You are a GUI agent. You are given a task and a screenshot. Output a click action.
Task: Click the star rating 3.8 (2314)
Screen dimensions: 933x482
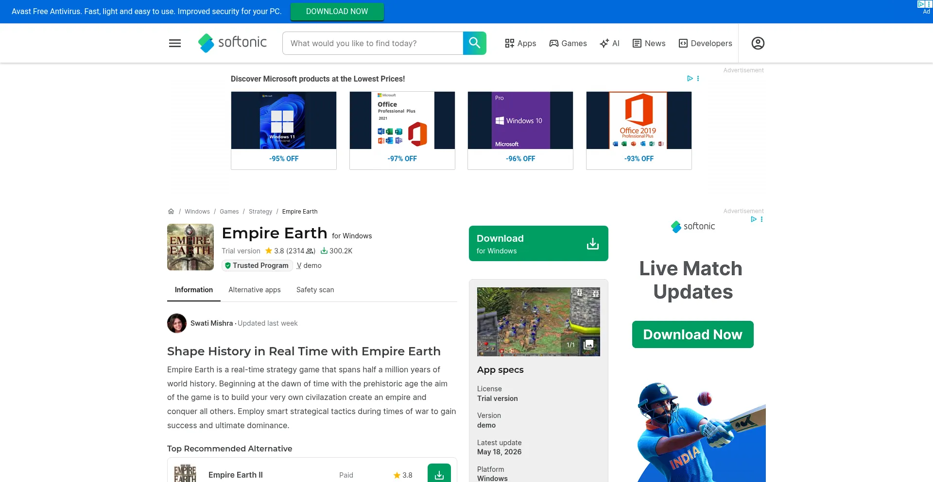coord(290,251)
